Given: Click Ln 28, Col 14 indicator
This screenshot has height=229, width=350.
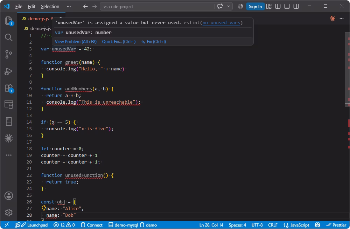Looking at the screenshot, I should tap(211, 225).
